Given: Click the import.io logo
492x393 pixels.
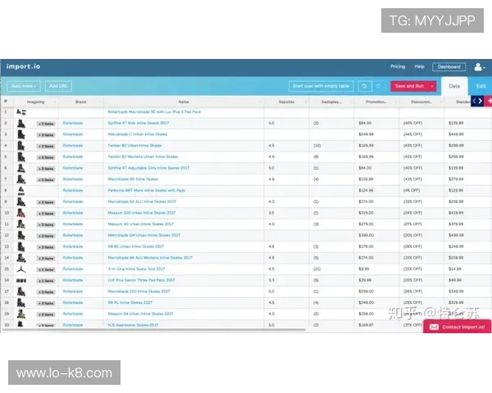Looking at the screenshot, I should (23, 66).
